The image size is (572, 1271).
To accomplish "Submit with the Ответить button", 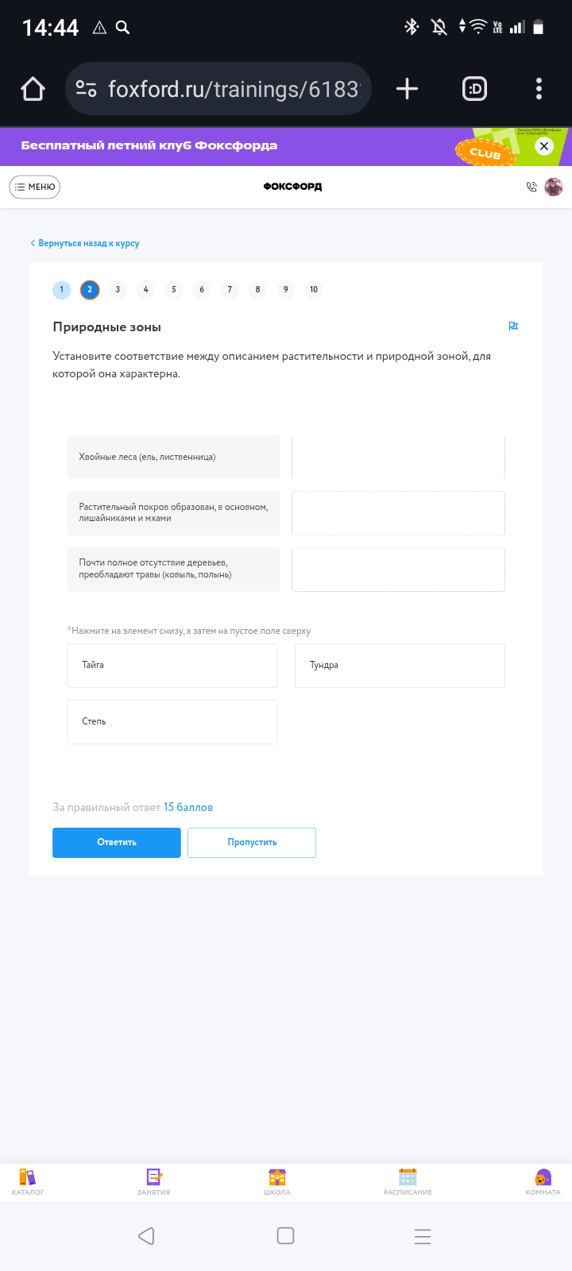I will 117,842.
